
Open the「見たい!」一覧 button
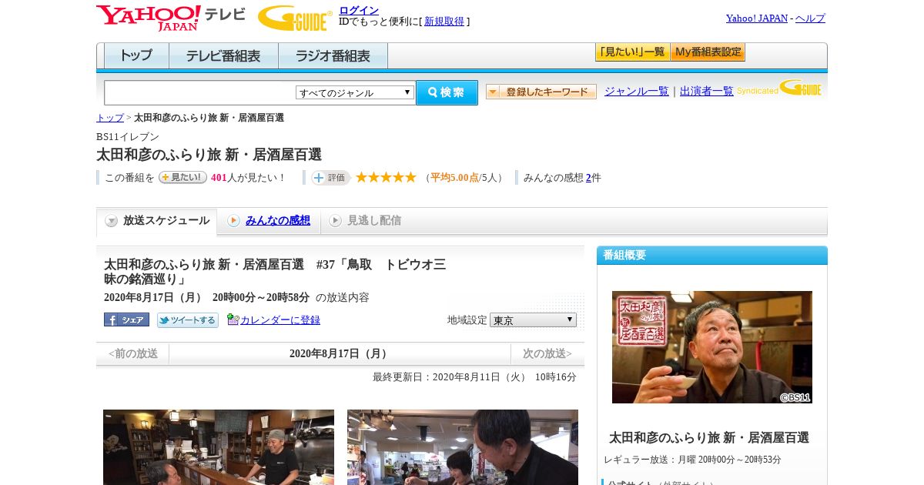632,52
